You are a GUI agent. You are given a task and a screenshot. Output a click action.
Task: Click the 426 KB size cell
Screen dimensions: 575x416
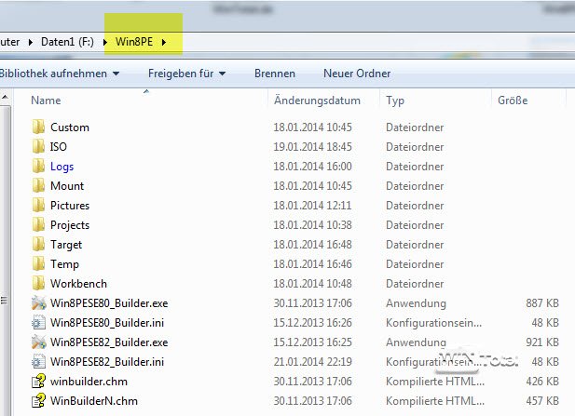click(542, 382)
